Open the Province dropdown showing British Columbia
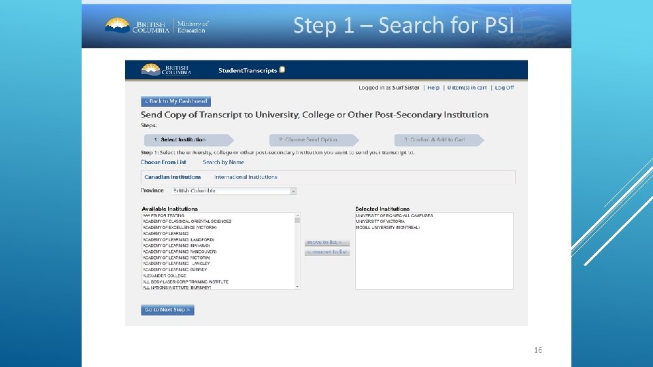 click(234, 190)
